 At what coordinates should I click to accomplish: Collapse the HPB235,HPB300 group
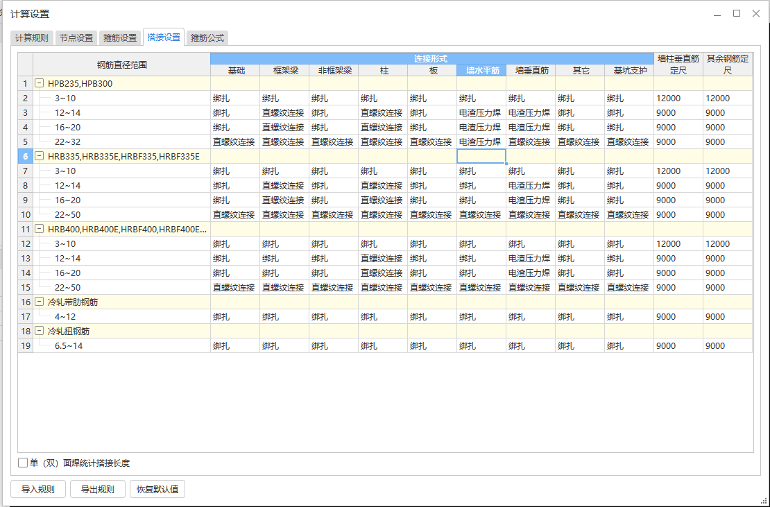point(40,83)
